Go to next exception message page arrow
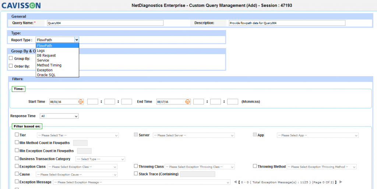Viewport: 377px width, 189px height. [x=341, y=182]
